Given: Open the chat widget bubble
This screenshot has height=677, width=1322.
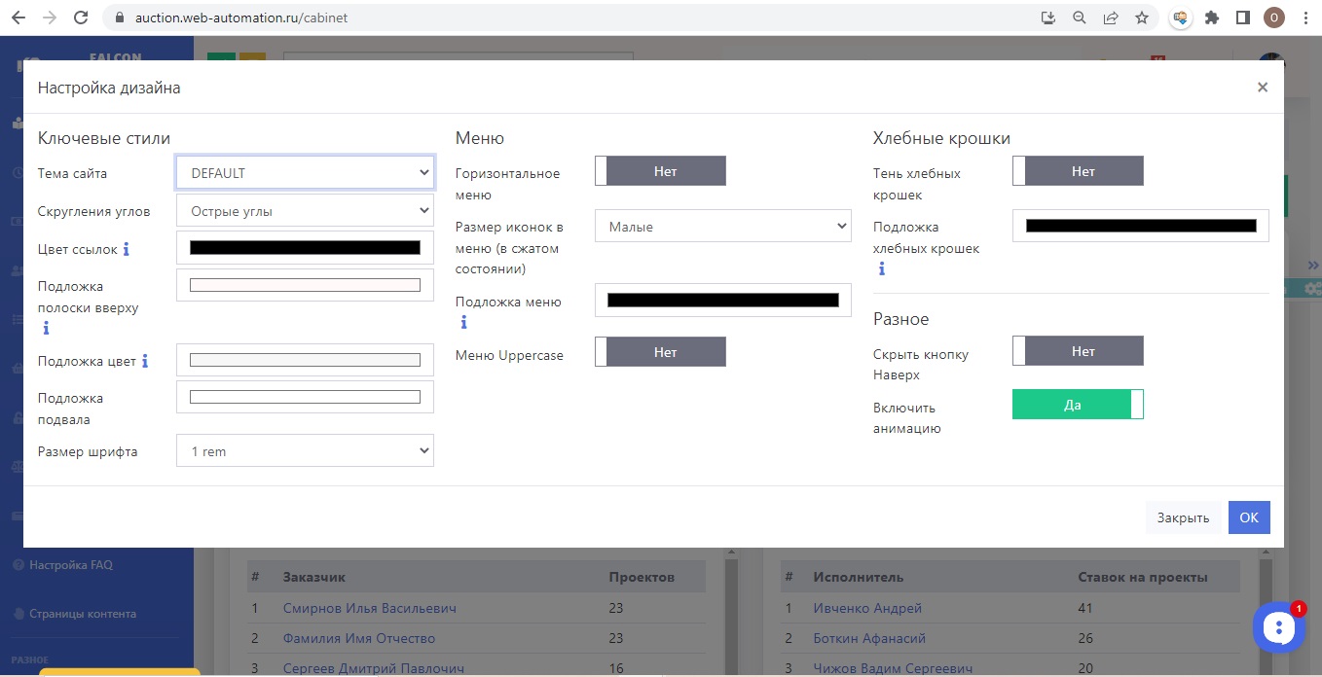Looking at the screenshot, I should coord(1278,628).
